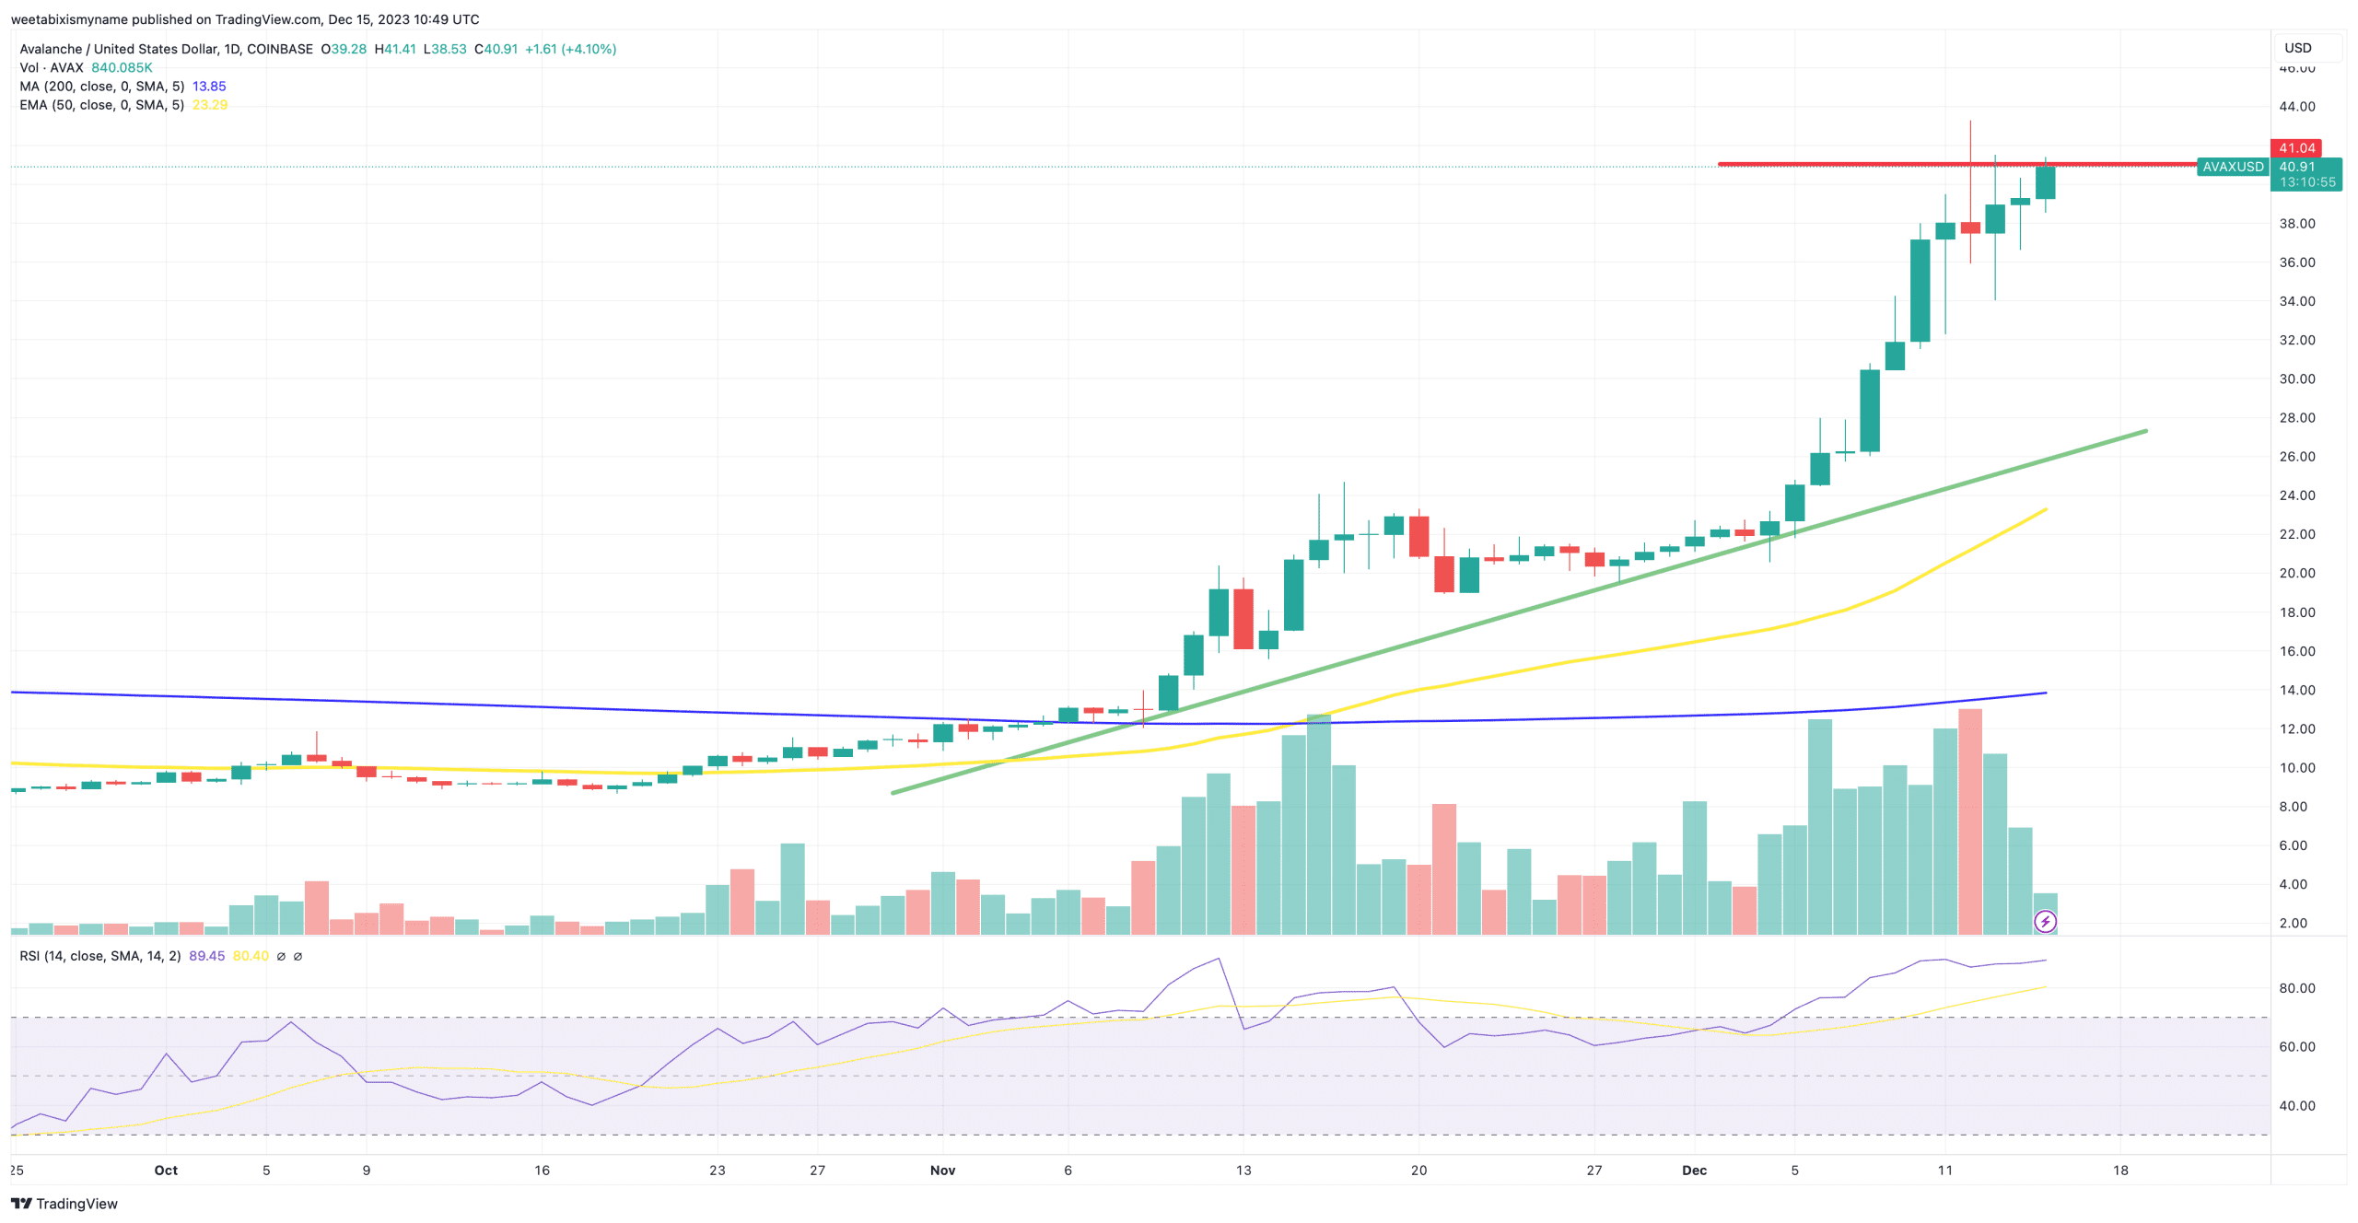Click the red horizontal resistance line
The height and width of the screenshot is (1223, 2358).
tap(1842, 164)
